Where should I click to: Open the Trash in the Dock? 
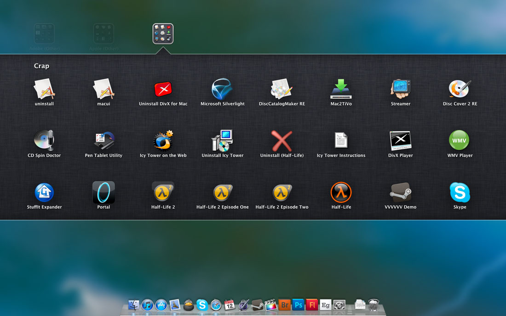coord(374,305)
